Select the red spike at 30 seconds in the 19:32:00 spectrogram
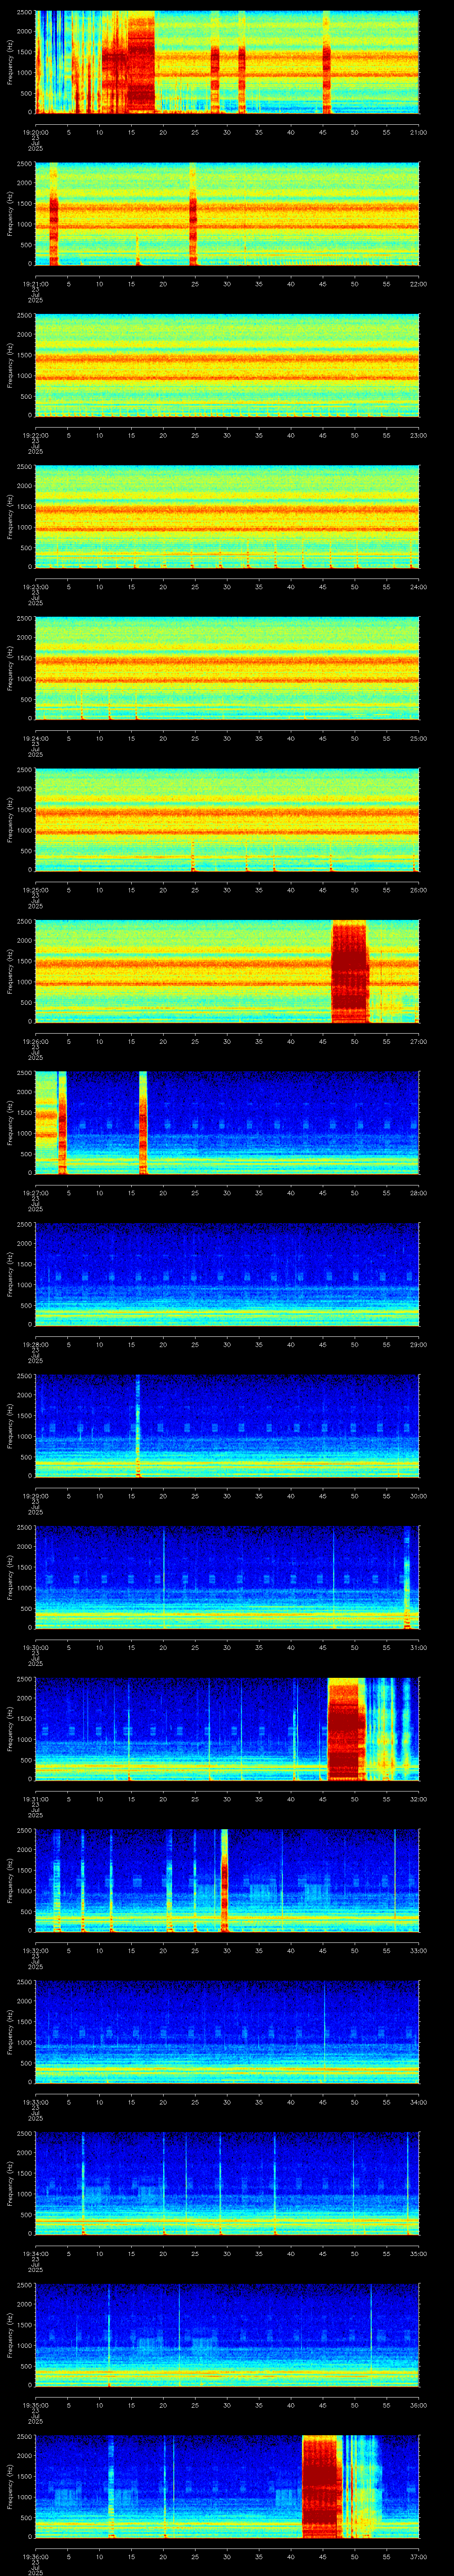 point(224,1880)
